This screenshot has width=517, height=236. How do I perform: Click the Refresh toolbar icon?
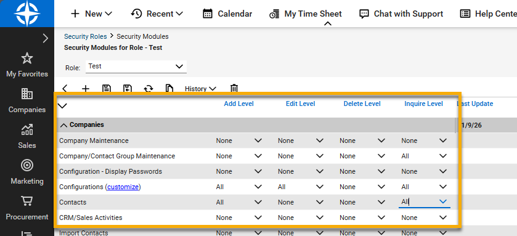coord(149,88)
